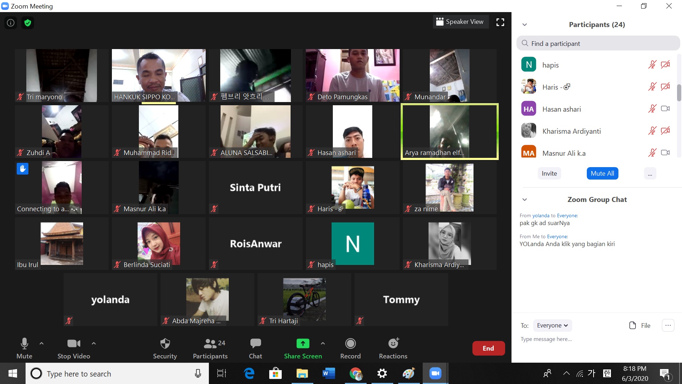Open the Security shield icon
The height and width of the screenshot is (384, 682).
click(x=165, y=343)
